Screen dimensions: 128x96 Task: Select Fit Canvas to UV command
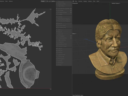pyautogui.click(x=64, y=27)
